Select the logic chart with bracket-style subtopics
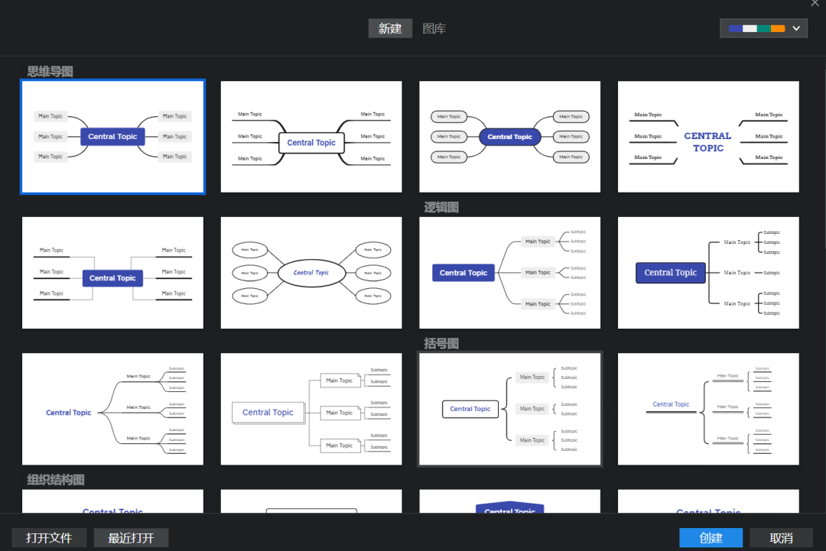This screenshot has height=551, width=826. coord(708,273)
